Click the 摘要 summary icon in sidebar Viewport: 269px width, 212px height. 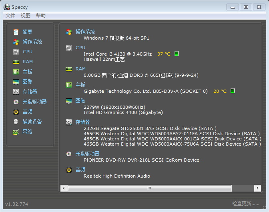[x=16, y=32]
